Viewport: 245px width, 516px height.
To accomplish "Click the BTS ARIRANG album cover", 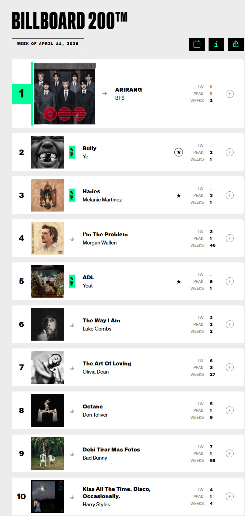I will tap(65, 94).
